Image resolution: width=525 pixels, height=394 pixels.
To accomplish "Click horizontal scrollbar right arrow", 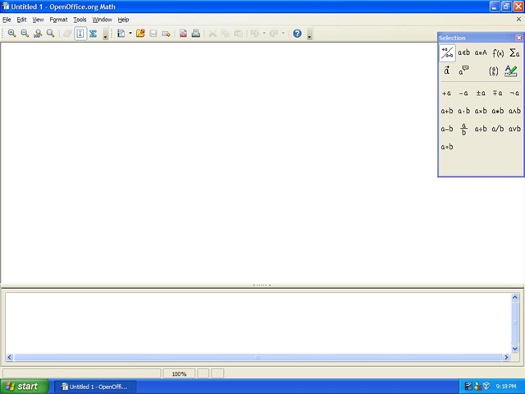I will (x=506, y=358).
